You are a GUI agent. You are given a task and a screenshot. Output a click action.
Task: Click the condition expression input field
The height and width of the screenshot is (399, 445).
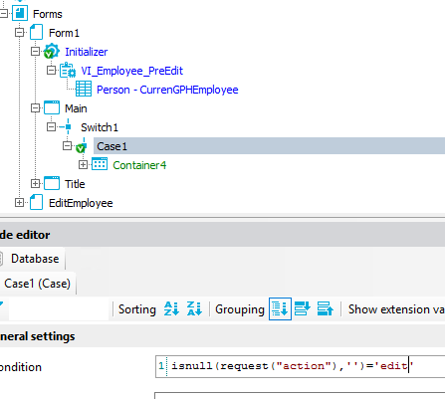tap(301, 366)
